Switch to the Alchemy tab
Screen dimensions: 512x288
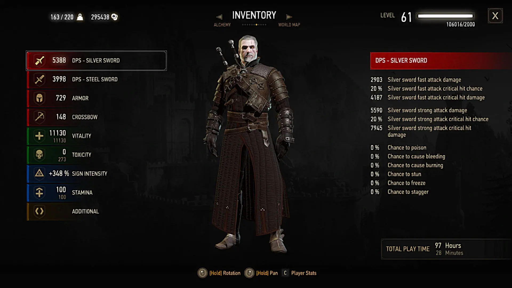click(x=222, y=25)
